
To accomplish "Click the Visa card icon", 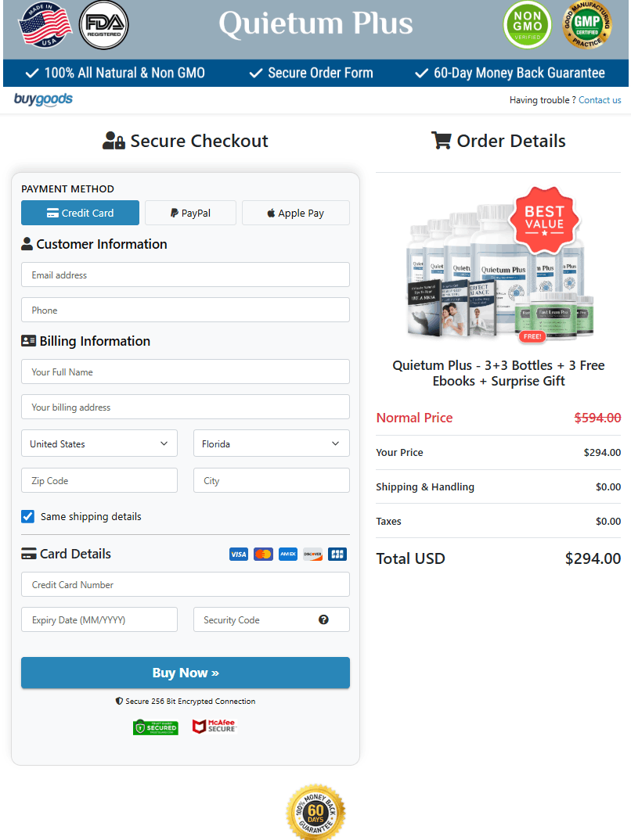I will coord(239,554).
